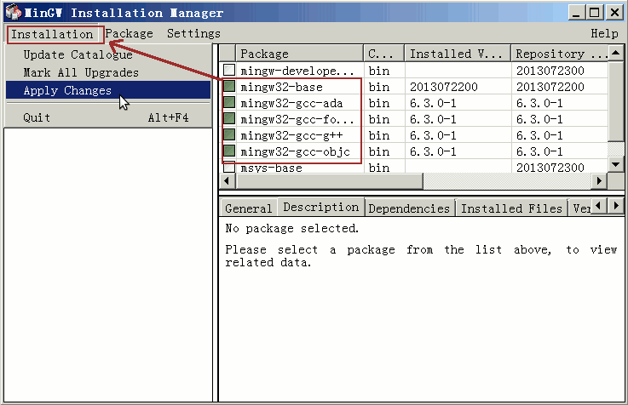Click the Installed Version column header
The image size is (628, 405).
point(458,54)
